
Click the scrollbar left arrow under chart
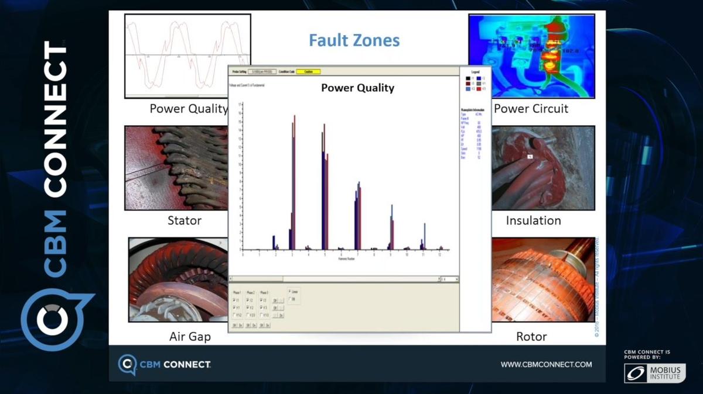tap(231, 279)
